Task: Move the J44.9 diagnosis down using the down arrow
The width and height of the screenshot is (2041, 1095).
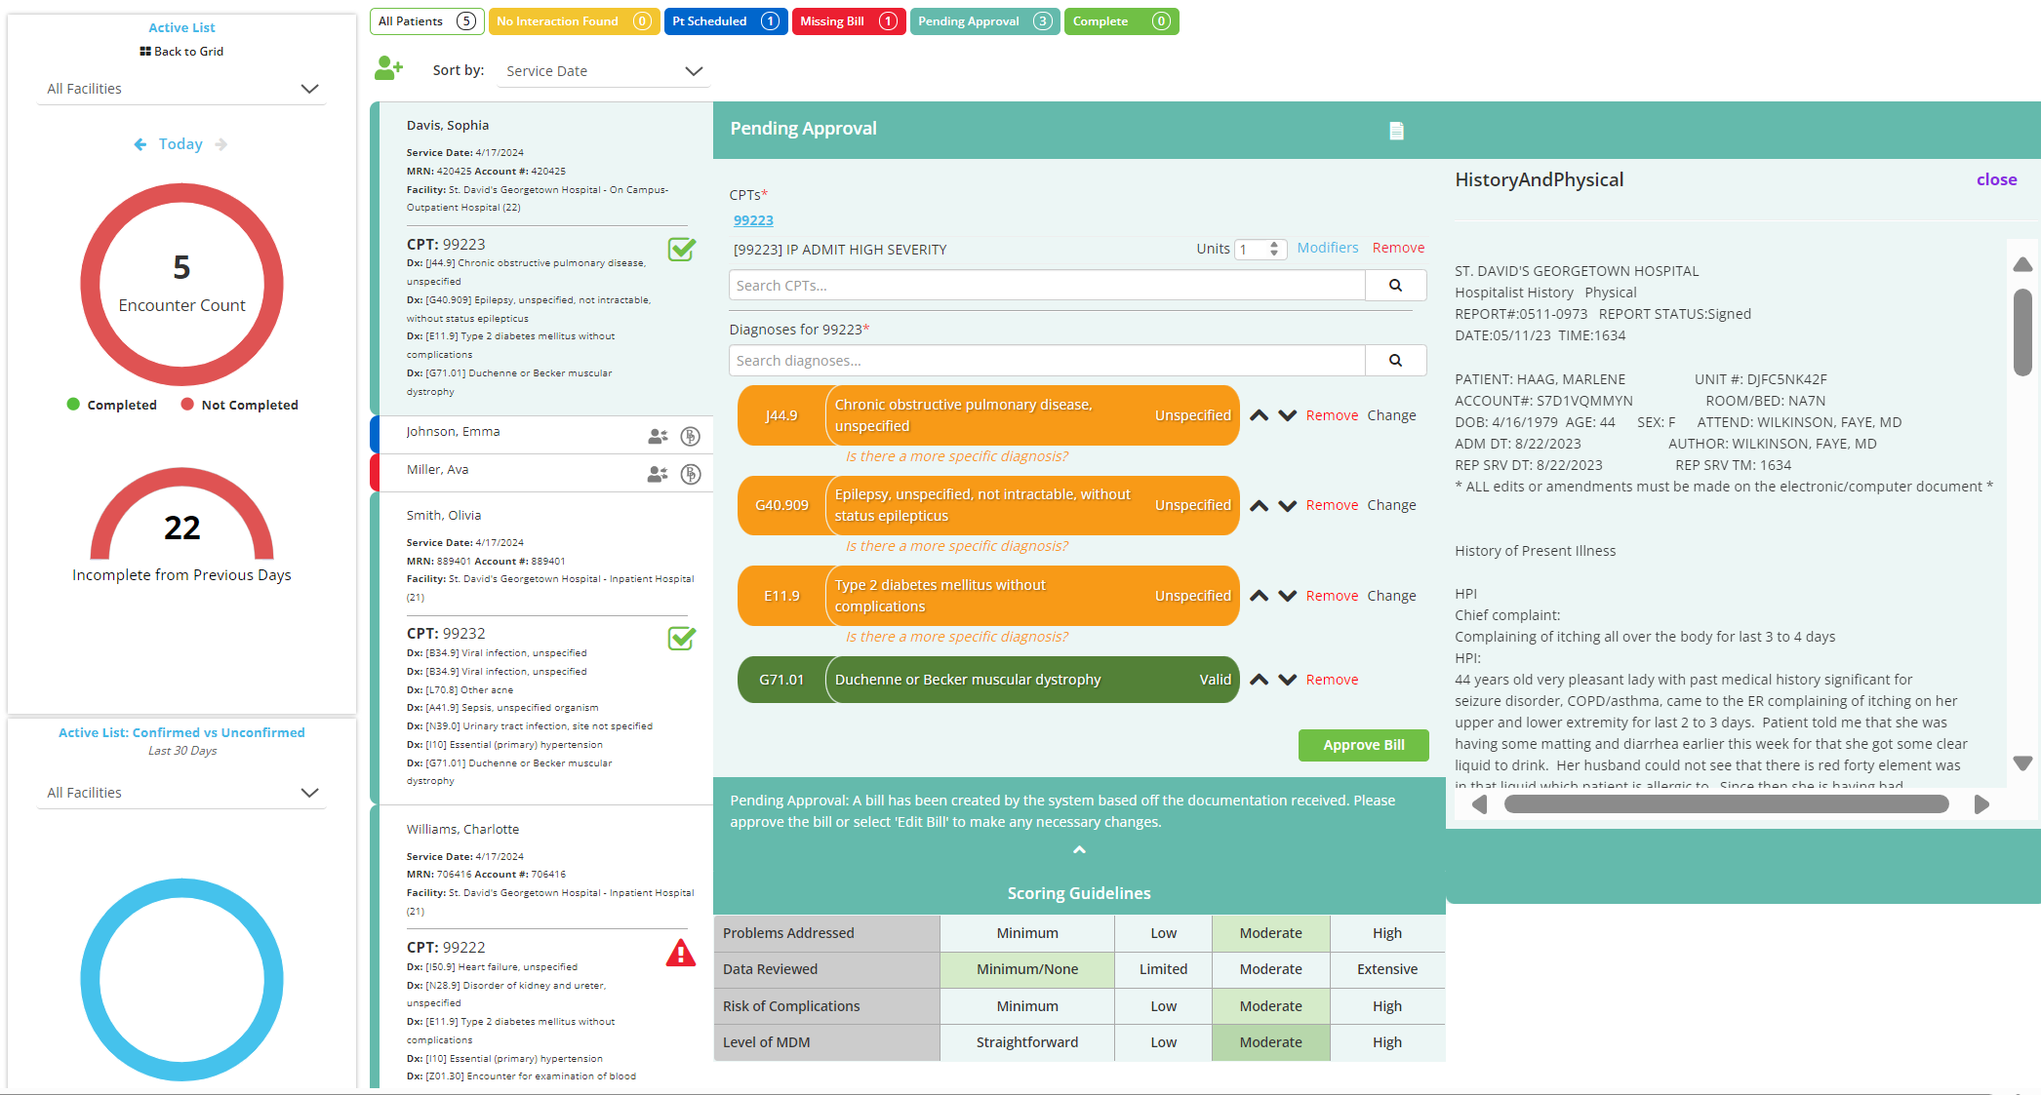Action: (1287, 414)
